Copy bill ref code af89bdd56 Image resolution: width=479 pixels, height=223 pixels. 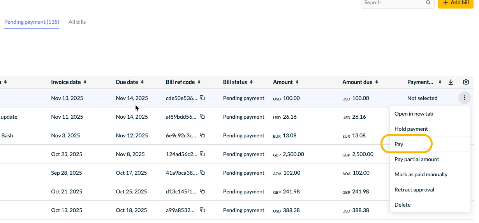[x=203, y=117]
